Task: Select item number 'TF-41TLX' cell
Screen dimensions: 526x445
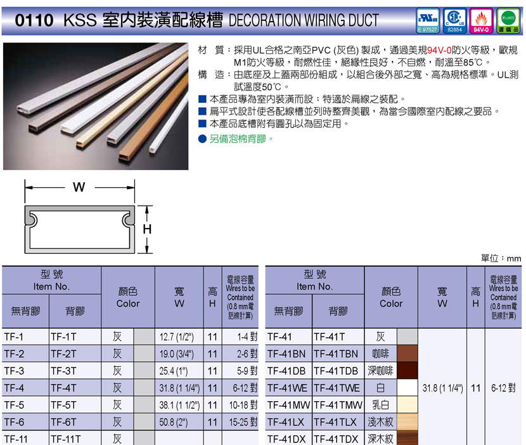Action: 338,422
